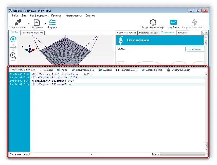Select the zoom magnifier tool
Image resolution: width=217 pixels, height=165 pixels.
click(x=13, y=56)
